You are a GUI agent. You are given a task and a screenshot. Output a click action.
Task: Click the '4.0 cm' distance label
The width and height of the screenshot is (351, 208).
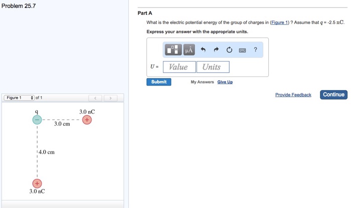pyautogui.click(x=47, y=152)
